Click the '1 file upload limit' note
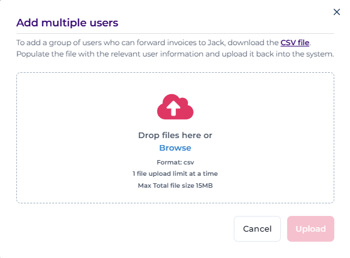This screenshot has height=258, width=350. pos(175,174)
